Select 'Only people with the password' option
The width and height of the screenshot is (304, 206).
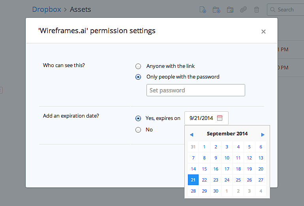138,77
